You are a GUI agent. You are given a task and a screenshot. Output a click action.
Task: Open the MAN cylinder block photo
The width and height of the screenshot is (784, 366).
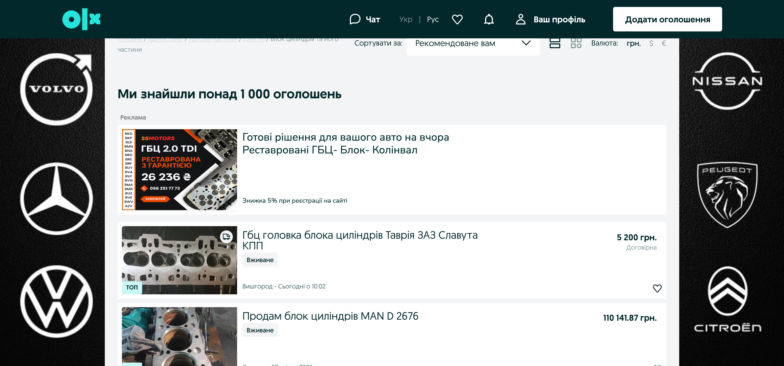(x=179, y=336)
